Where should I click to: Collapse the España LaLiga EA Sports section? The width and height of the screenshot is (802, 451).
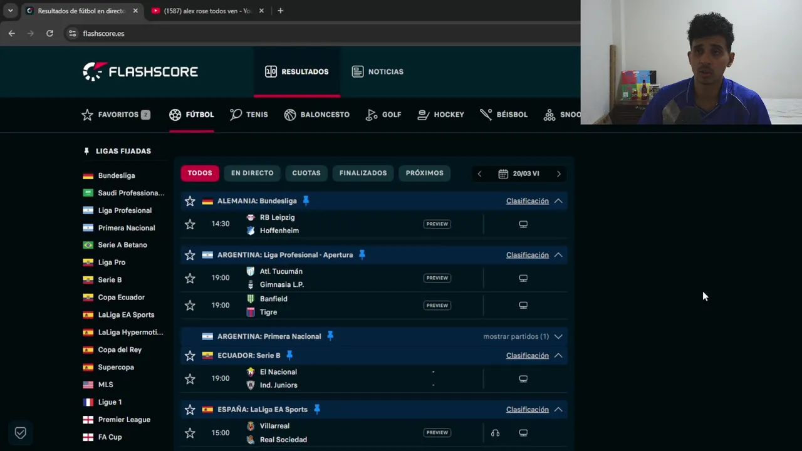click(x=558, y=410)
